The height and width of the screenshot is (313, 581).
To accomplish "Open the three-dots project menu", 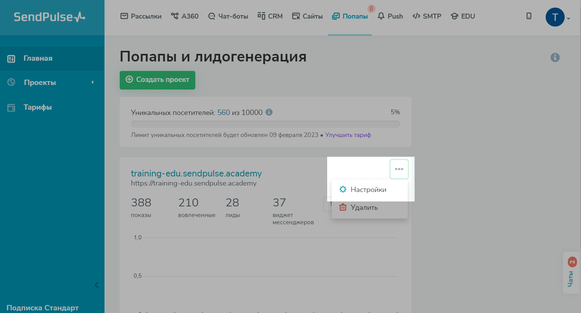I will 399,169.
